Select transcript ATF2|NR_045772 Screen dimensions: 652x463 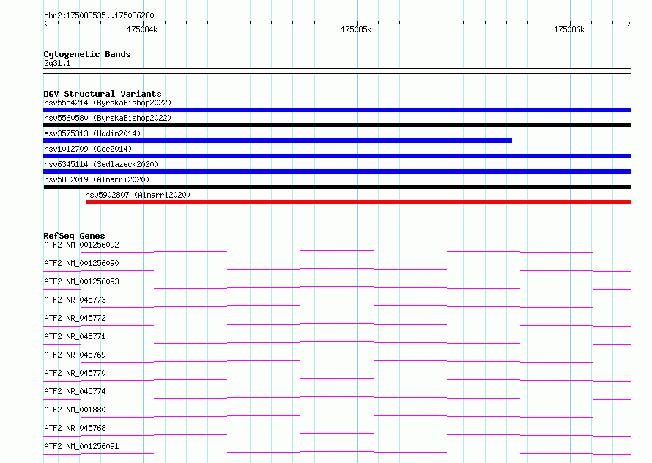(75, 318)
